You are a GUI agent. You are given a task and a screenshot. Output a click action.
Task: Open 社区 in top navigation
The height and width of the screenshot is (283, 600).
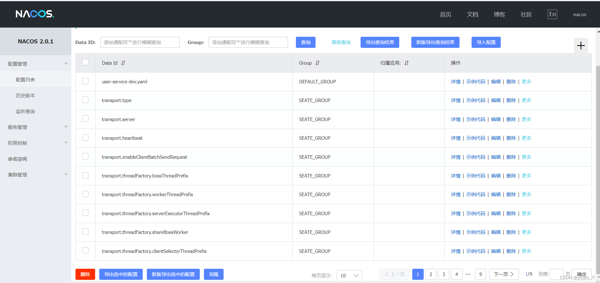click(526, 14)
